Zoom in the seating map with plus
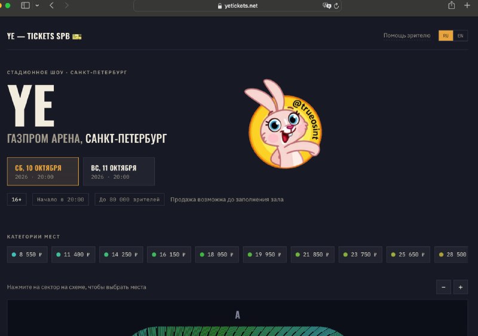 [x=461, y=287]
